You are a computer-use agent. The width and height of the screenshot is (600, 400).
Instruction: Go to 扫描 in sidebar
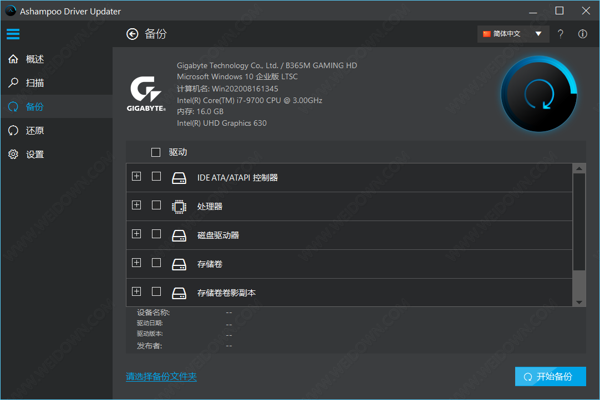pos(57,83)
